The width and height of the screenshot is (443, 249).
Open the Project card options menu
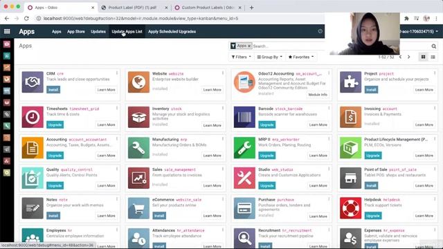(x=435, y=73)
